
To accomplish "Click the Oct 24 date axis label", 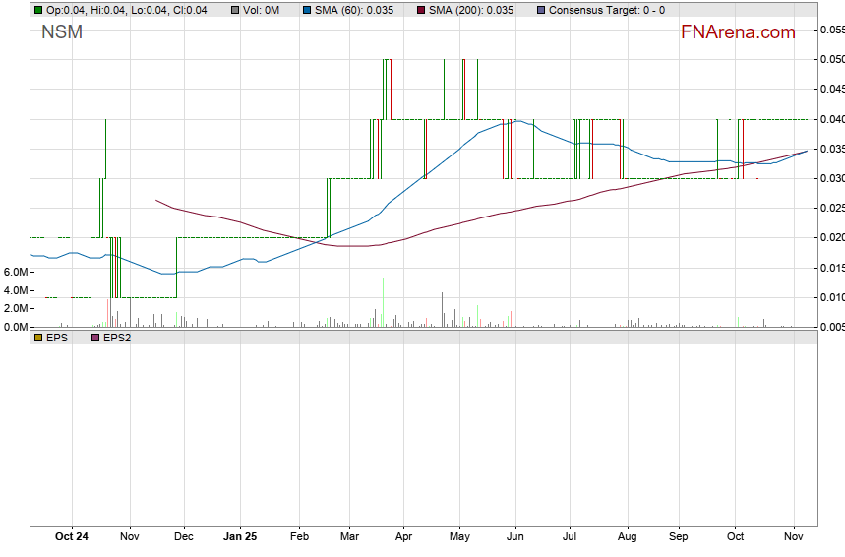I will coord(72,537).
